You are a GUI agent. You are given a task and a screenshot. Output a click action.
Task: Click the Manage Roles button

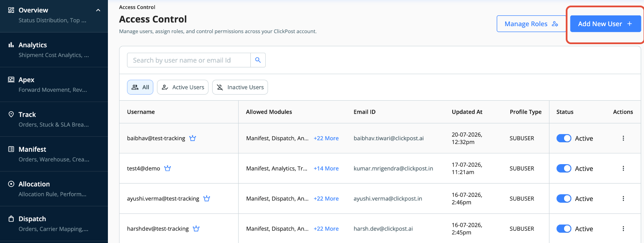pyautogui.click(x=531, y=24)
